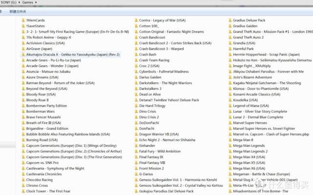Select JoJo's Bizarre Adventure
The image size is (313, 195).
(252, 78)
